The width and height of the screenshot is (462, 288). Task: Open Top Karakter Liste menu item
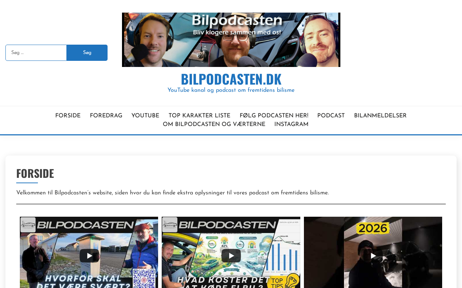click(199, 116)
